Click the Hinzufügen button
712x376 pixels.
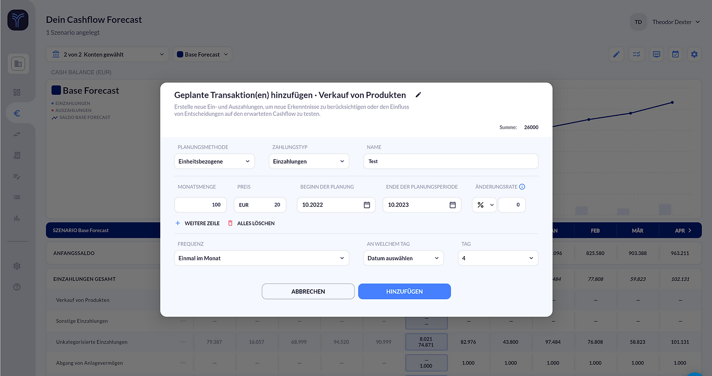coord(404,291)
